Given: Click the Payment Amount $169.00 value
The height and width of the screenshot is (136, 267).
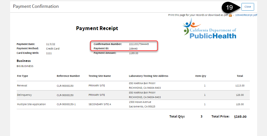Looking at the screenshot, I should [x=134, y=53].
